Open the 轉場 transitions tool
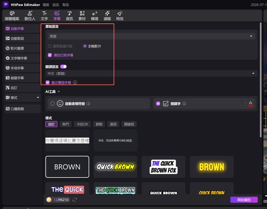The image size is (267, 209). (x=95, y=16)
